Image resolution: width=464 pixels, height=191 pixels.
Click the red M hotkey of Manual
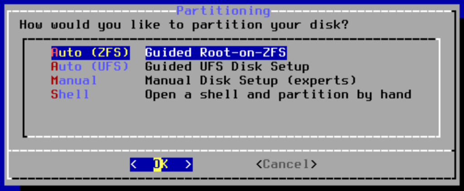(x=55, y=81)
